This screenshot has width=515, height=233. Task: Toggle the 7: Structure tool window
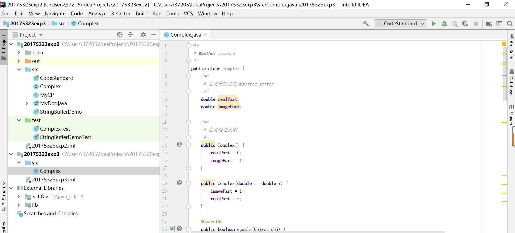[4, 196]
